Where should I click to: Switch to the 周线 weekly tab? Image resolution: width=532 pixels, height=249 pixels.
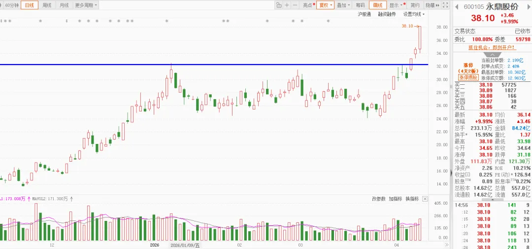pyautogui.click(x=47, y=5)
